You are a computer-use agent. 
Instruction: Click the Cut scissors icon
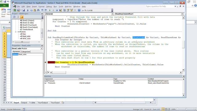[x=28, y=10]
